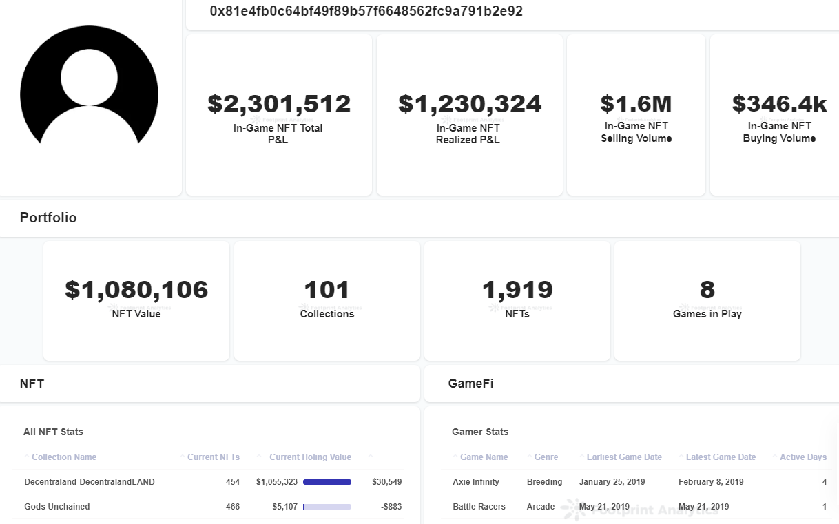
Task: Select the Battle Racers game row
Action: pos(479,506)
